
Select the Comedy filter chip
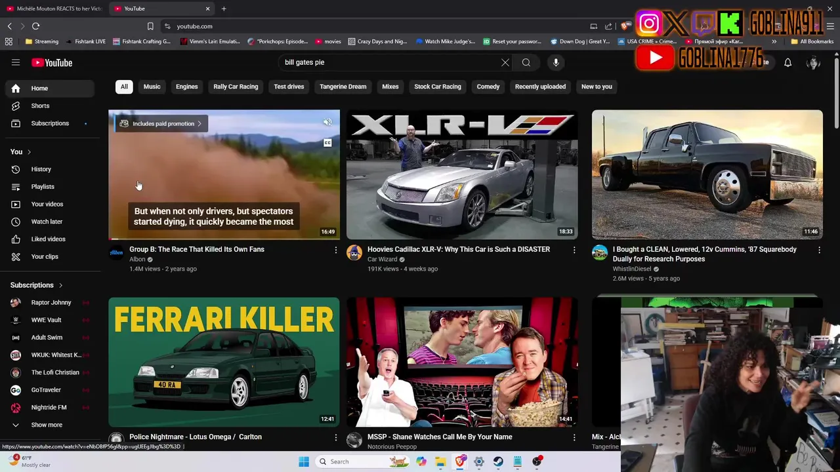488,87
